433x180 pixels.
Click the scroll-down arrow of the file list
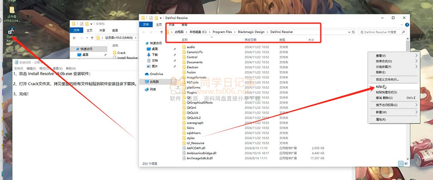tap(408, 159)
